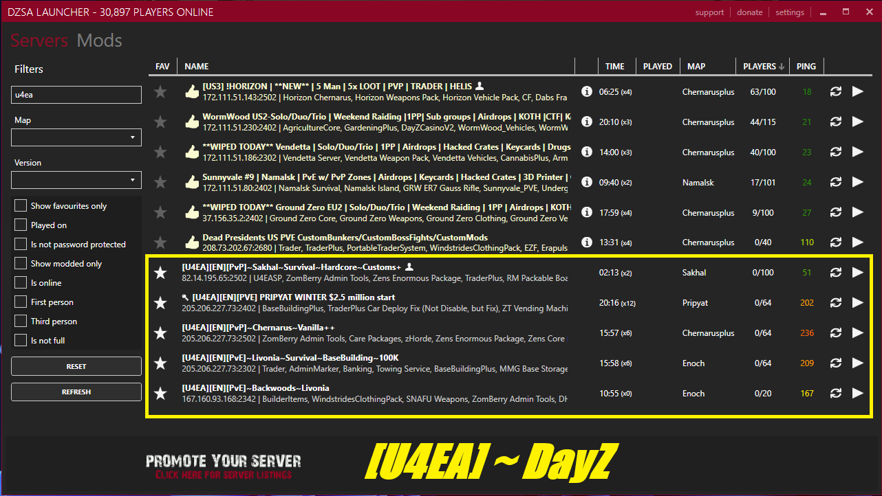Open the Version filter dropdown
The width and height of the screenshot is (882, 496).
(x=76, y=180)
